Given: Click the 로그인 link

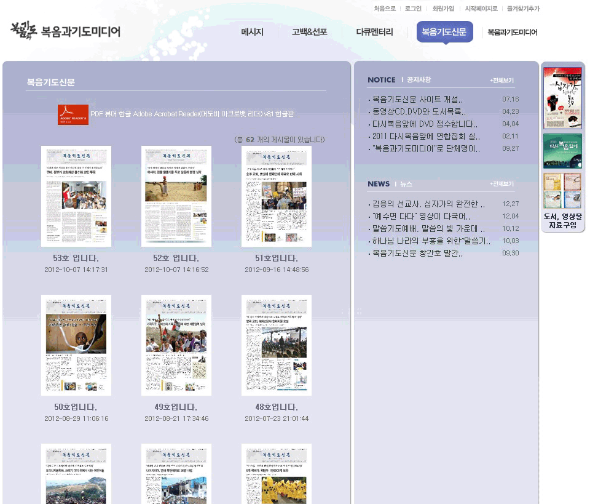Looking at the screenshot, I should click(413, 9).
